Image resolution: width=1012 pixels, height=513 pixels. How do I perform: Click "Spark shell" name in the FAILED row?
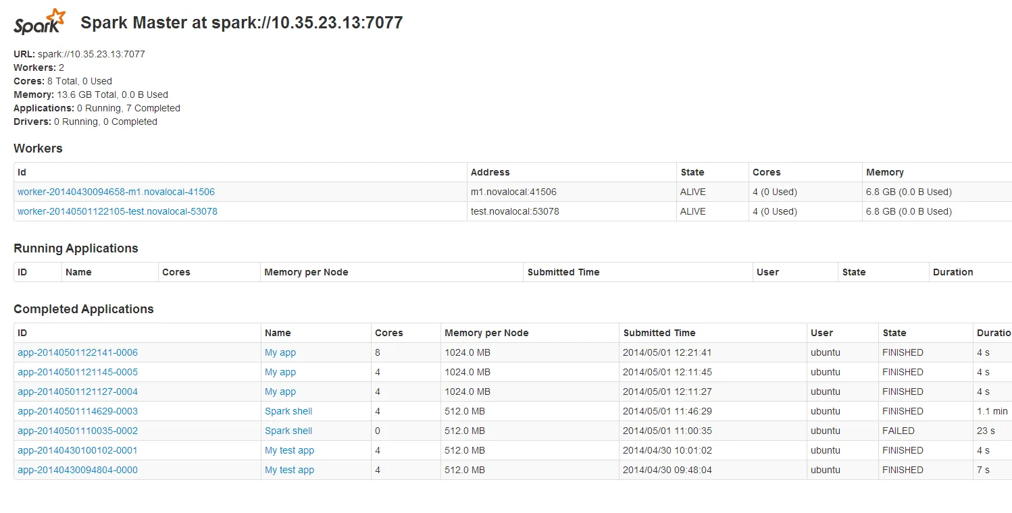[288, 431]
